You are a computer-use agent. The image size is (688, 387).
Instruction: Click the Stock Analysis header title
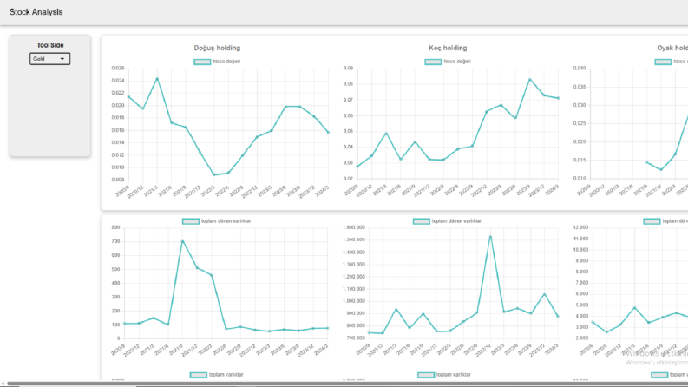tap(36, 12)
